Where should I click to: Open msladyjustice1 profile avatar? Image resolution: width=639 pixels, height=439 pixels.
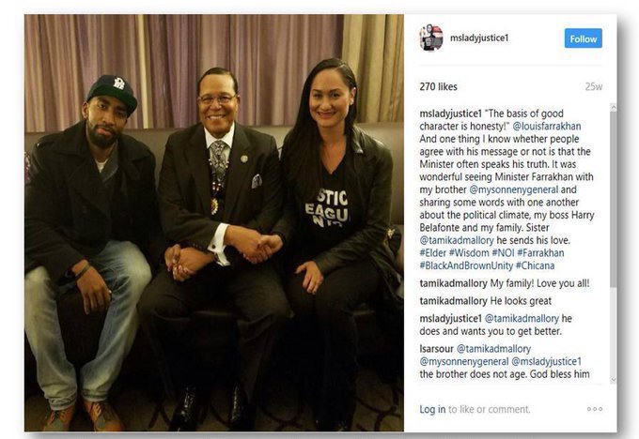pos(431,38)
